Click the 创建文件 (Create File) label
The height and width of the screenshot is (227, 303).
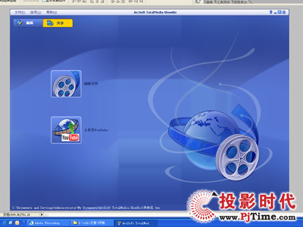point(91,84)
